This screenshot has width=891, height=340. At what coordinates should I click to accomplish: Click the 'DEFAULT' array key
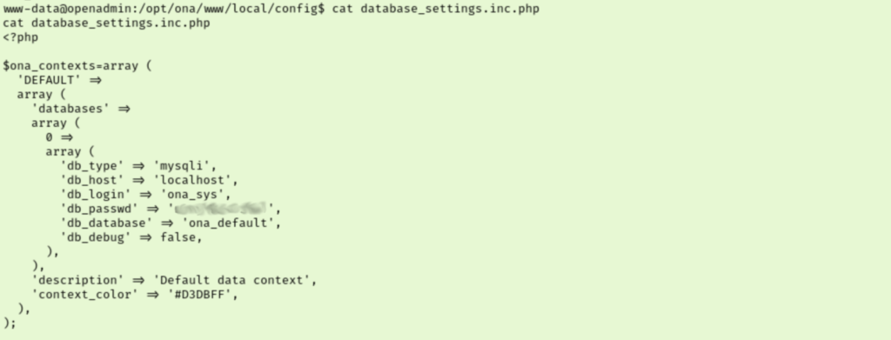[49, 80]
